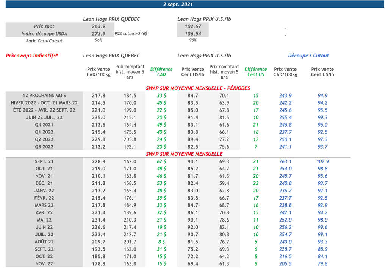
Task: Select the Indice découpe USDA label
Action: 44,34
